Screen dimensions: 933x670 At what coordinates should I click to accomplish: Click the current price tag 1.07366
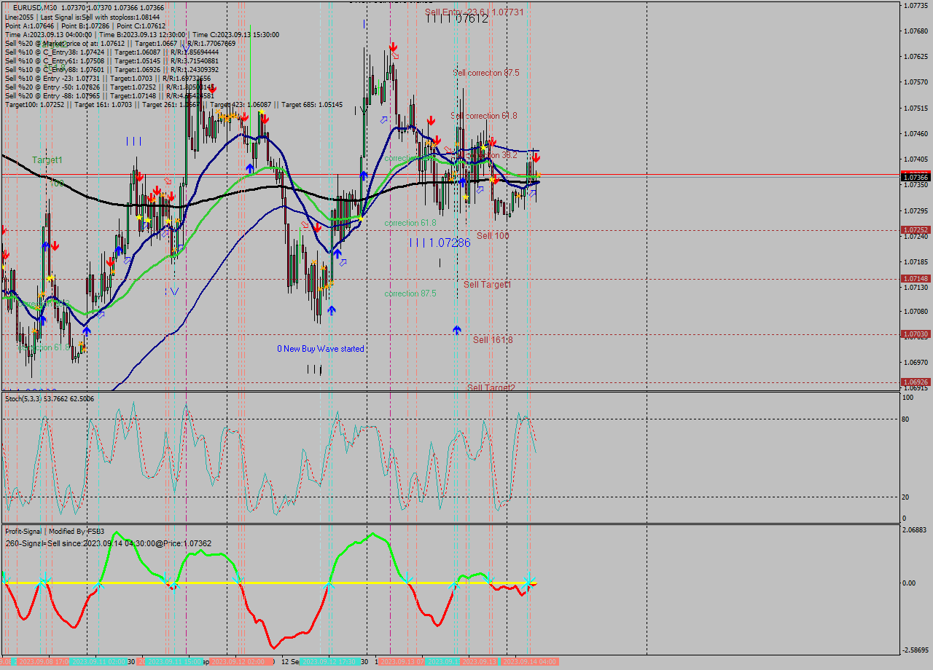tap(916, 177)
